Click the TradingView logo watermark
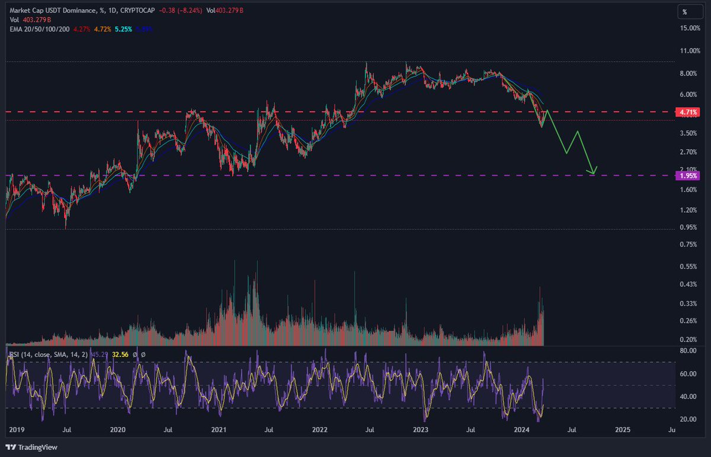This screenshot has height=457, width=711. pos(33,448)
